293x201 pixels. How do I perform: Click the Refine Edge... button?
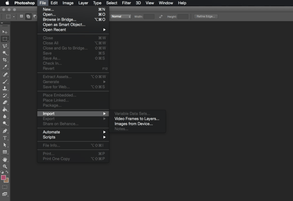(x=206, y=16)
